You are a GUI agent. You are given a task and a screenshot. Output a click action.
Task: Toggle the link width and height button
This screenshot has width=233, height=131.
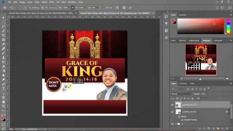[x=72, y=8]
